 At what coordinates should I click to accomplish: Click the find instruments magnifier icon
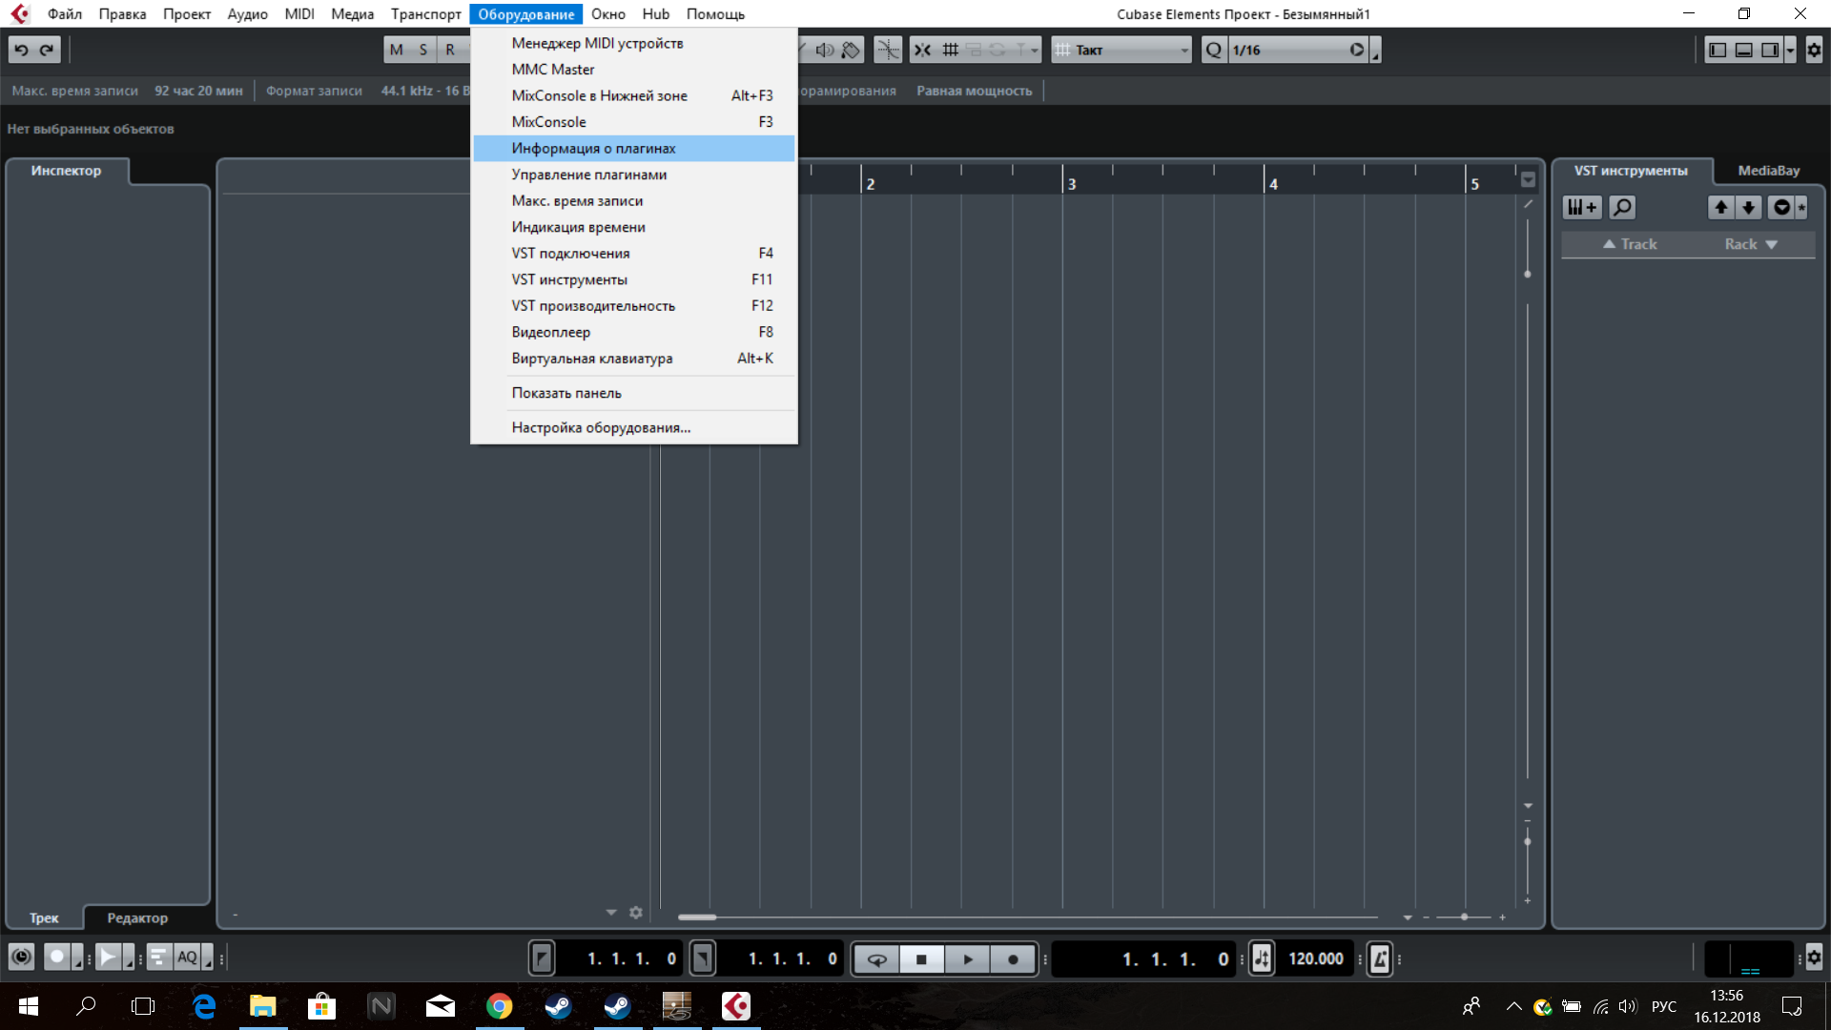1622,207
